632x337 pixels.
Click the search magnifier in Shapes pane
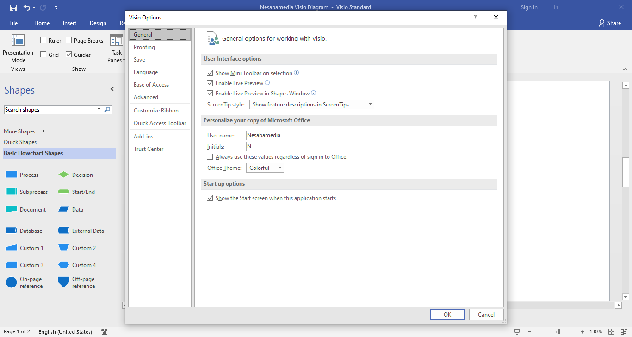coord(107,110)
